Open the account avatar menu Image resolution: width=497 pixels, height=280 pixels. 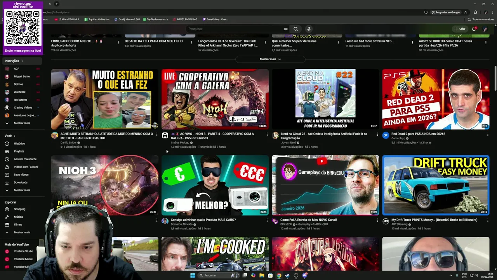pyautogui.click(x=485, y=29)
